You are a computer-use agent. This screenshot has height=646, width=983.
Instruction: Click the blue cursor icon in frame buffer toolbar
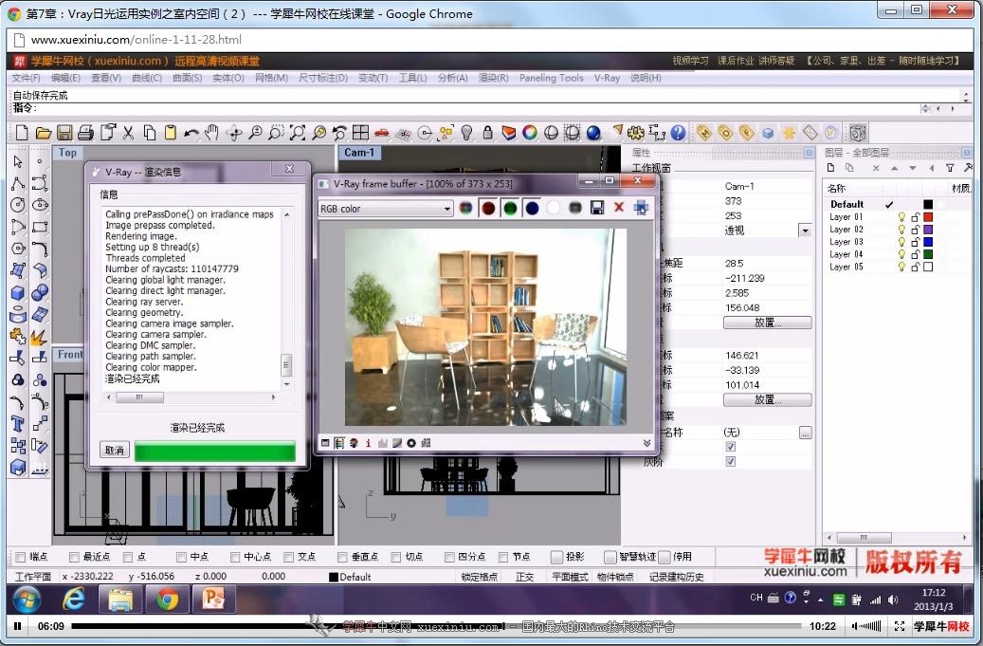pyautogui.click(x=641, y=208)
